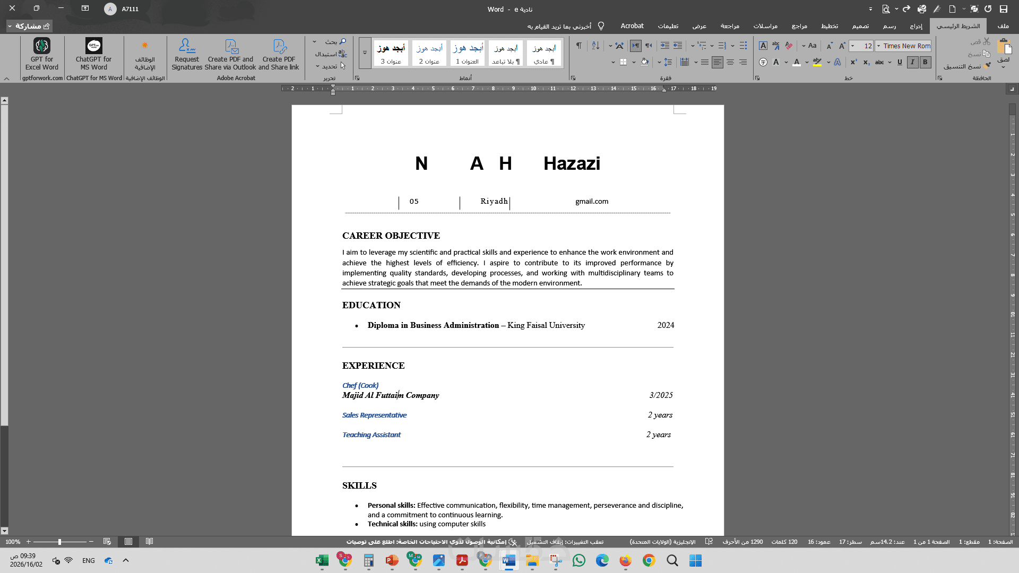Open ChatGPT for MS Word add-in
This screenshot has width=1019, height=573.
coord(93,54)
